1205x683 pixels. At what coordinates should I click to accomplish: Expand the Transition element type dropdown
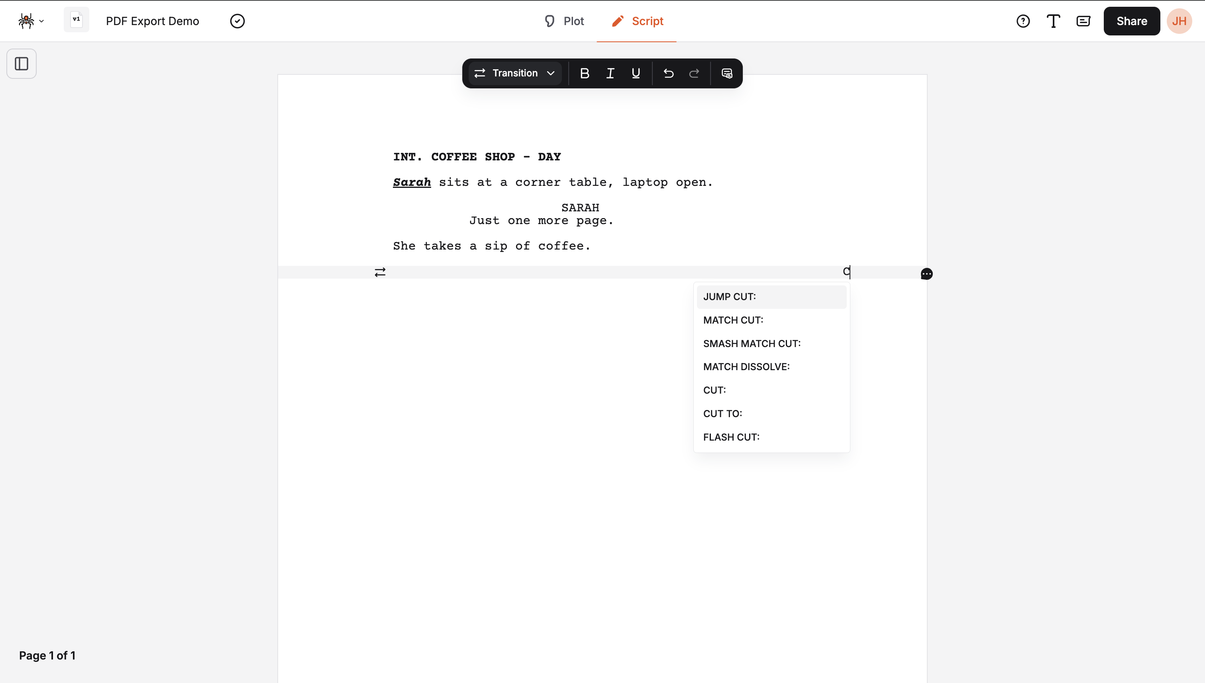(515, 73)
